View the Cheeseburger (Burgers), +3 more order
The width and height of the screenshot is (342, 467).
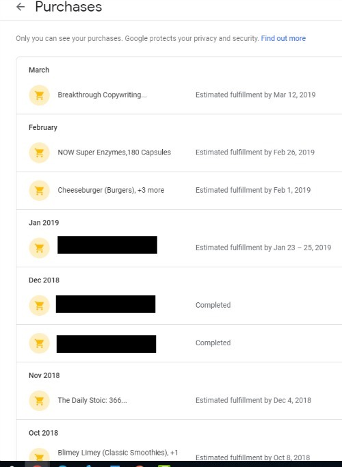tap(111, 190)
